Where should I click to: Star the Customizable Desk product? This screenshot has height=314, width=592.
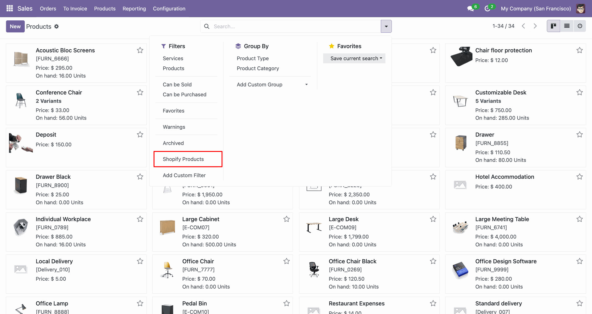tap(580, 92)
